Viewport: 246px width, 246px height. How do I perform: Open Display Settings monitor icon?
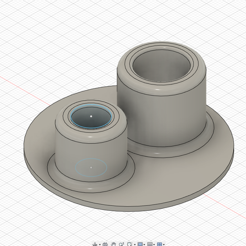[x=140, y=245]
